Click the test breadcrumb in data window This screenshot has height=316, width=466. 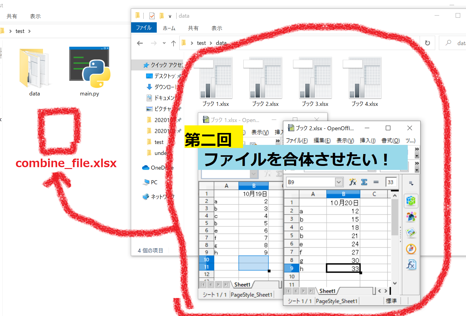201,43
